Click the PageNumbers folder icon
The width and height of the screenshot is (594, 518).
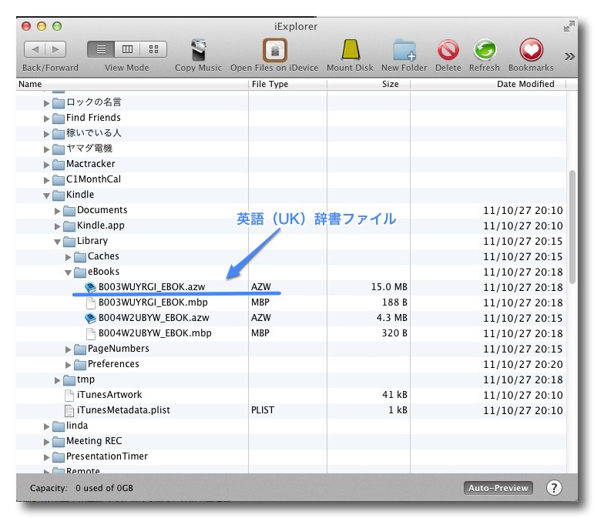79,349
